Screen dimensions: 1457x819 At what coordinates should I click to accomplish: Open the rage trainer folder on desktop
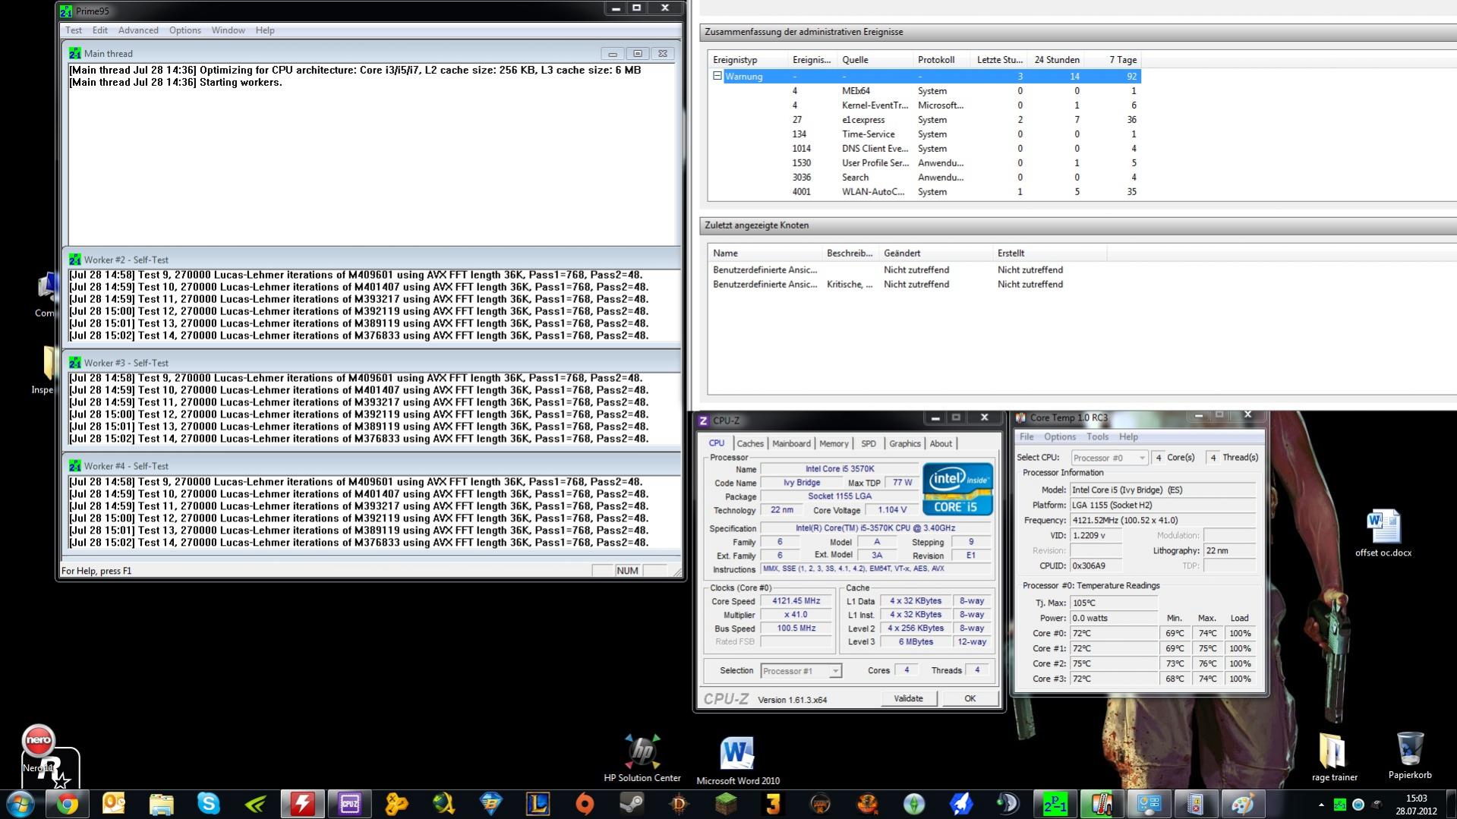pyautogui.click(x=1334, y=757)
